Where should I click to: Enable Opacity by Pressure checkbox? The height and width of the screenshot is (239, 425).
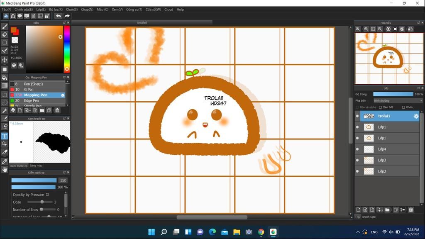[47, 195]
